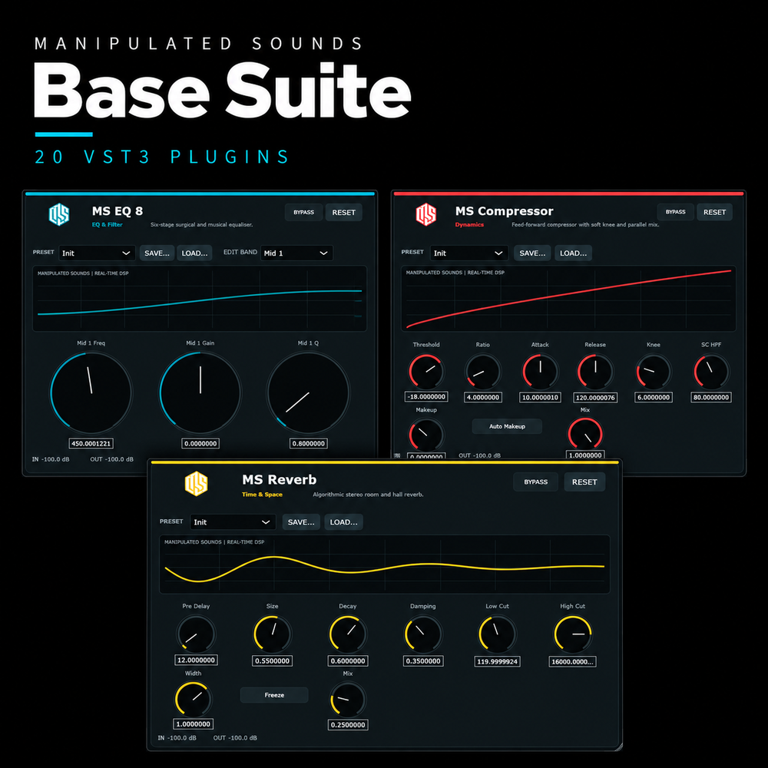This screenshot has height=768, width=768.
Task: Save preset in MS Reverb
Action: pos(301,522)
